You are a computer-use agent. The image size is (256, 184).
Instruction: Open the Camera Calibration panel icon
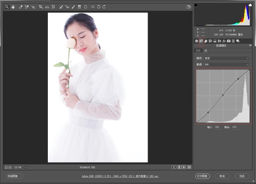[229, 41]
